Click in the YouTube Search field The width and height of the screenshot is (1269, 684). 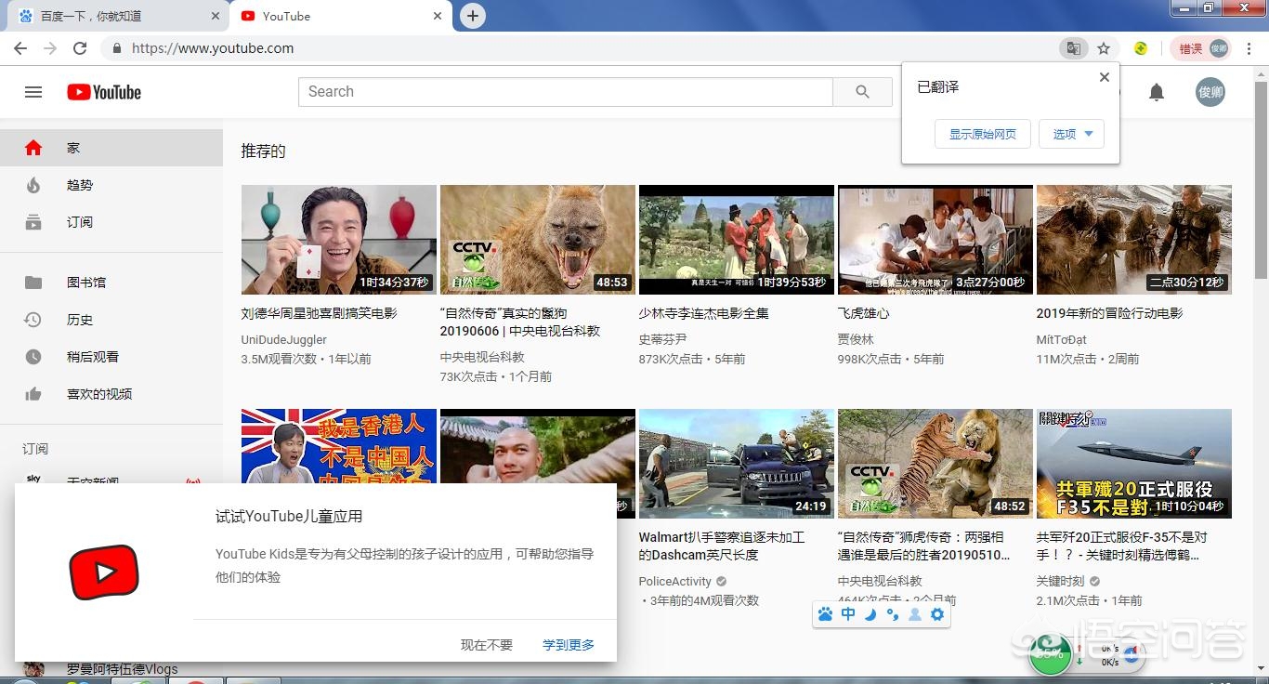click(566, 92)
